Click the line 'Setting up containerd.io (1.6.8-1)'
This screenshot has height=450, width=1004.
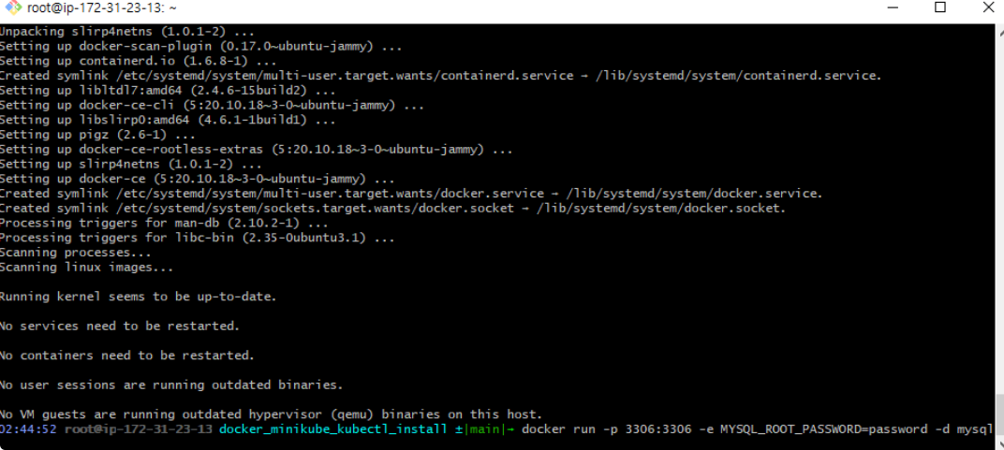tap(139, 61)
